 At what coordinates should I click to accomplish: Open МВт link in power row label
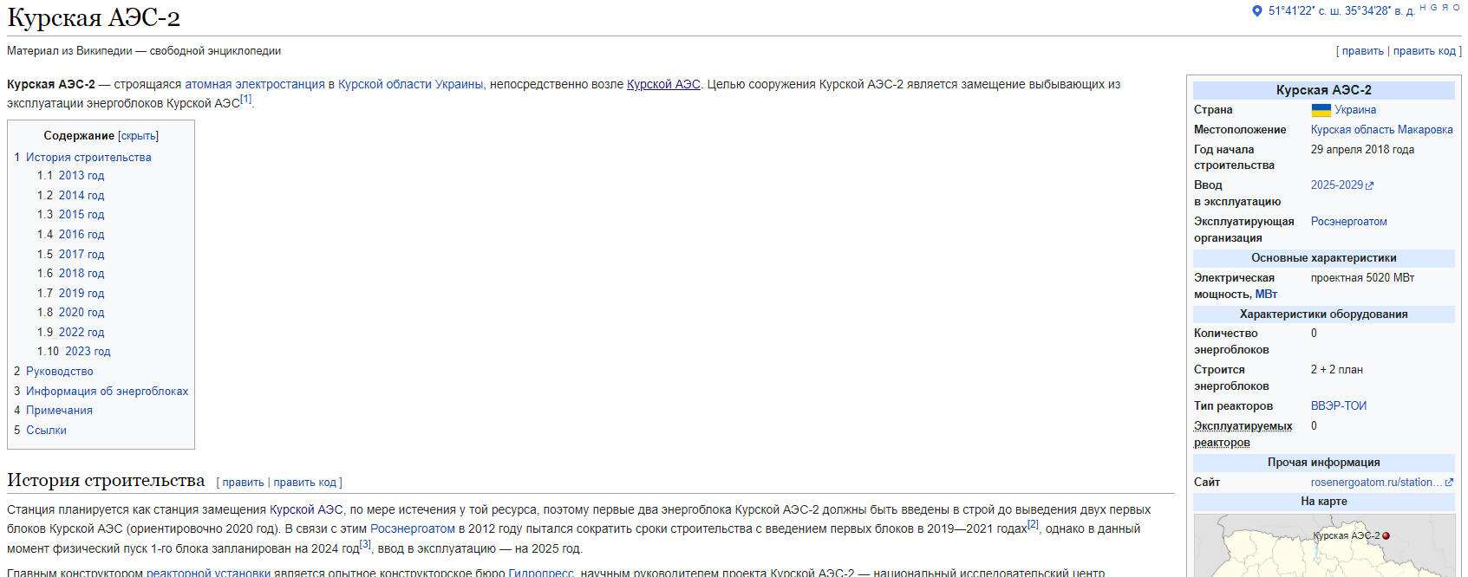(1266, 295)
